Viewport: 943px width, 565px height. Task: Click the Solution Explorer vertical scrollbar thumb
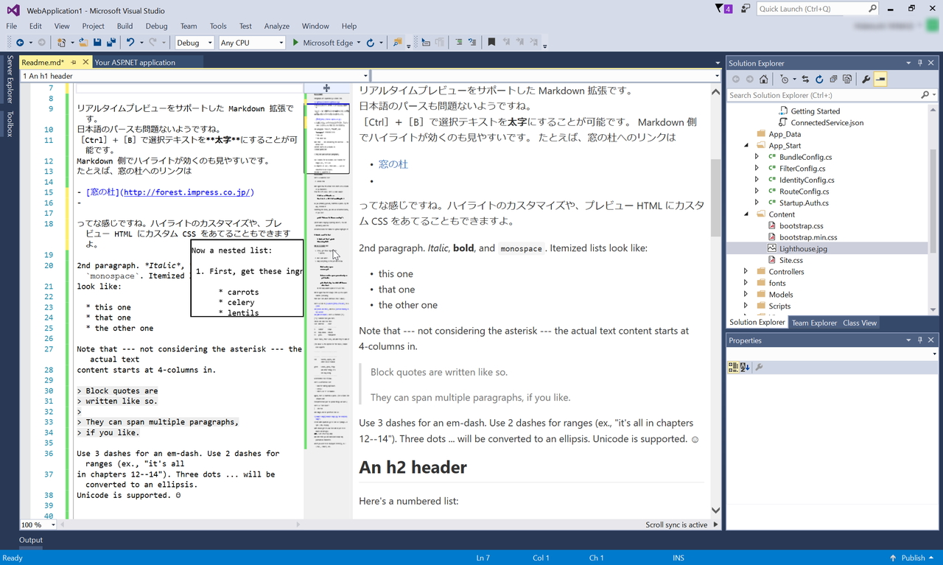[933, 200]
